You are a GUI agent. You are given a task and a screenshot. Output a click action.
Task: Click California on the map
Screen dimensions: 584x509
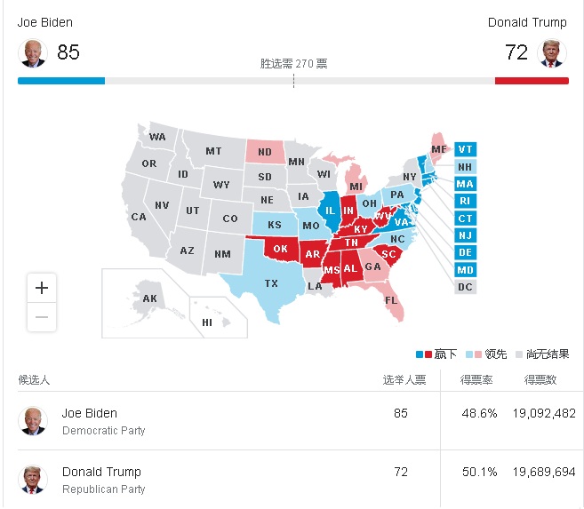pyautogui.click(x=138, y=217)
